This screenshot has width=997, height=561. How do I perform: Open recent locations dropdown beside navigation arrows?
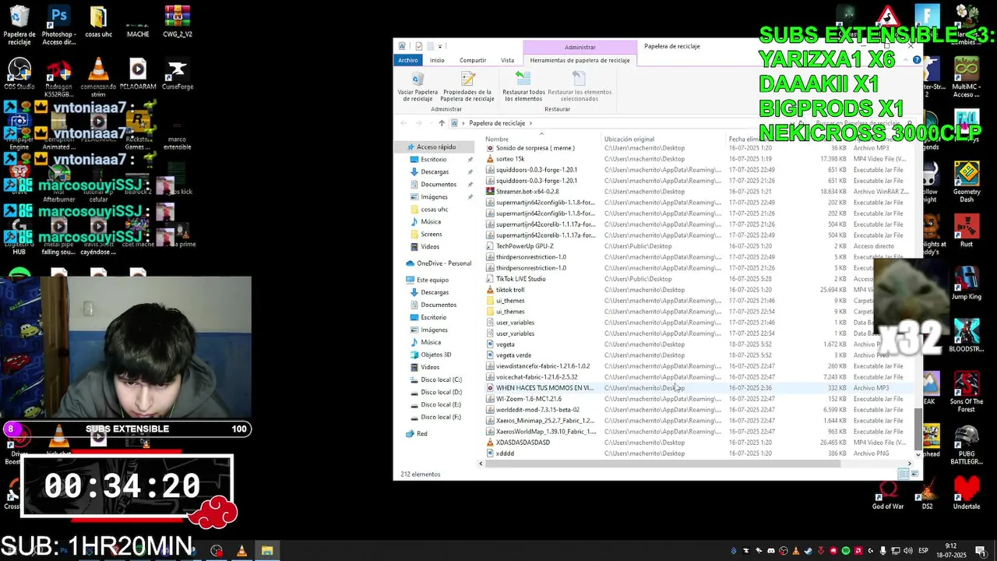point(431,123)
